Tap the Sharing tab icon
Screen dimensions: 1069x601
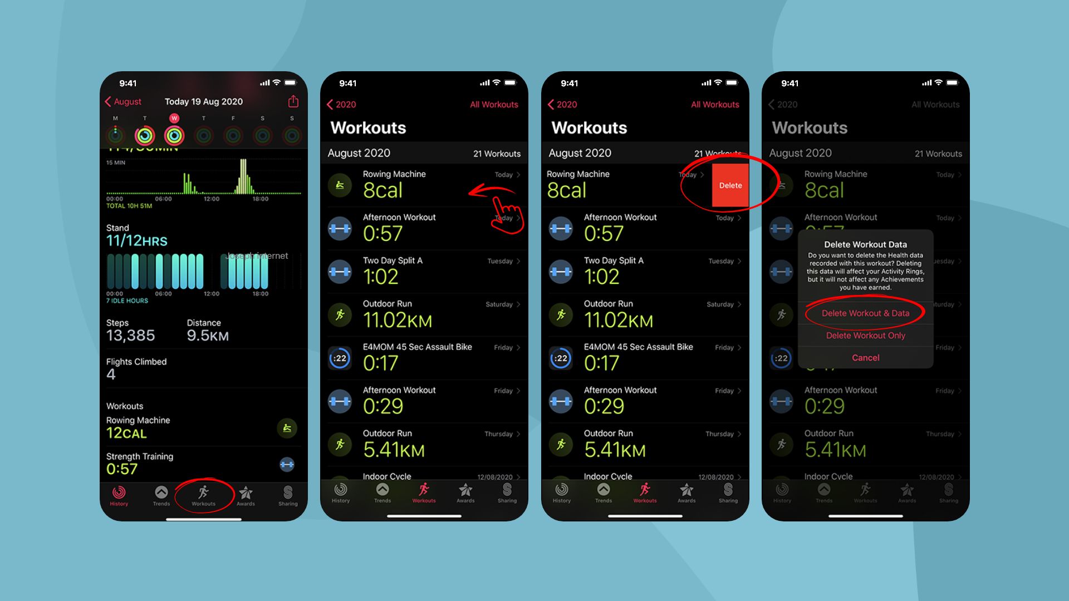(286, 493)
